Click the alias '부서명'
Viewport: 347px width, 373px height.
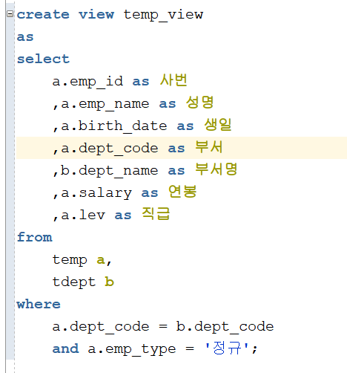point(217,169)
